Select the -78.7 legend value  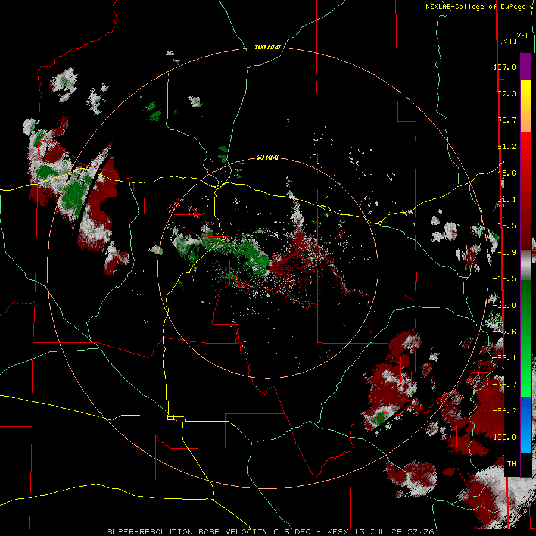504,385
